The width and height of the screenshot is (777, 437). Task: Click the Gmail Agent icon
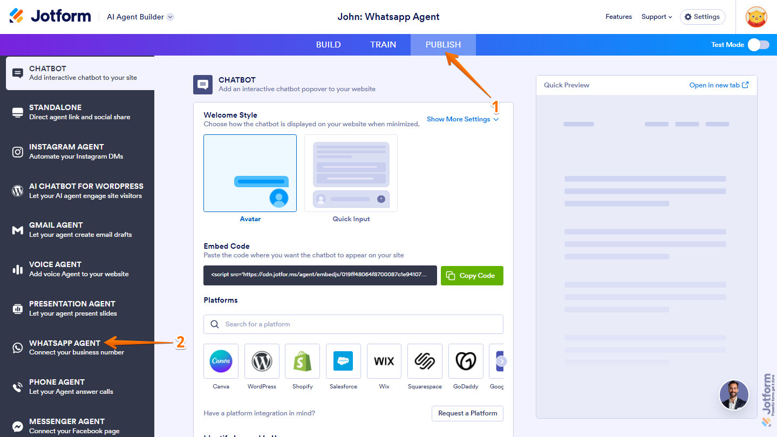click(18, 230)
